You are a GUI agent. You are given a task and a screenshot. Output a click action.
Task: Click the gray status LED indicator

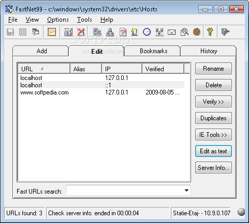[241, 212]
